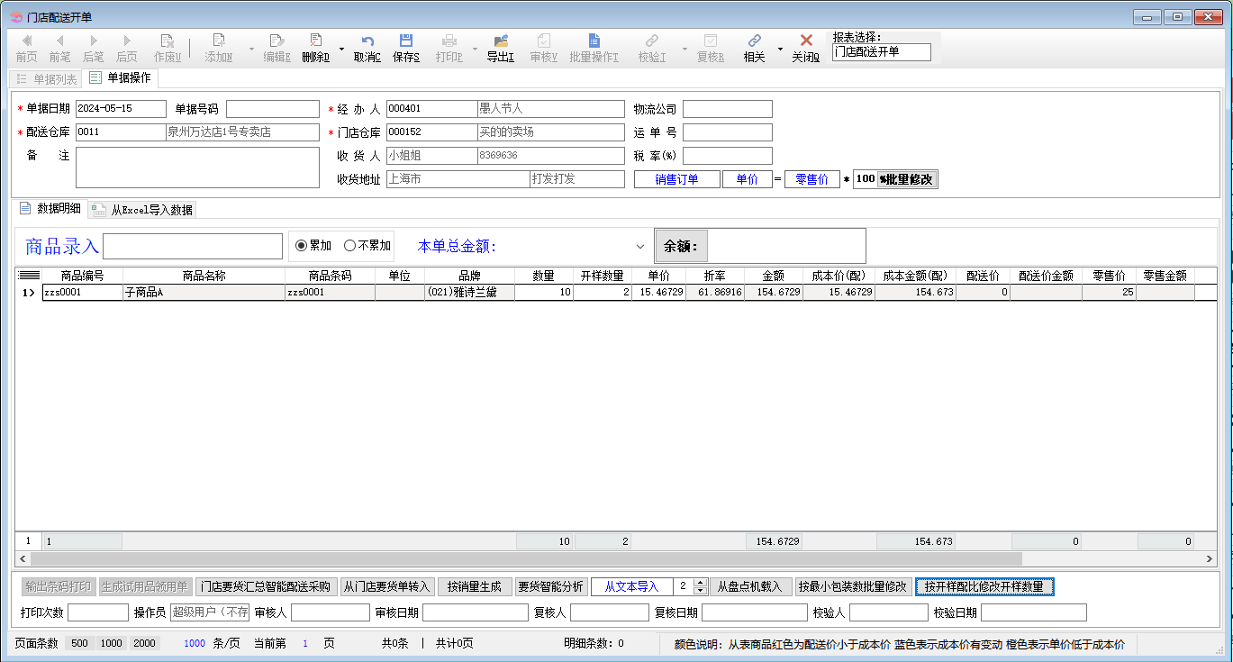Click the 数量 column header

(x=543, y=276)
